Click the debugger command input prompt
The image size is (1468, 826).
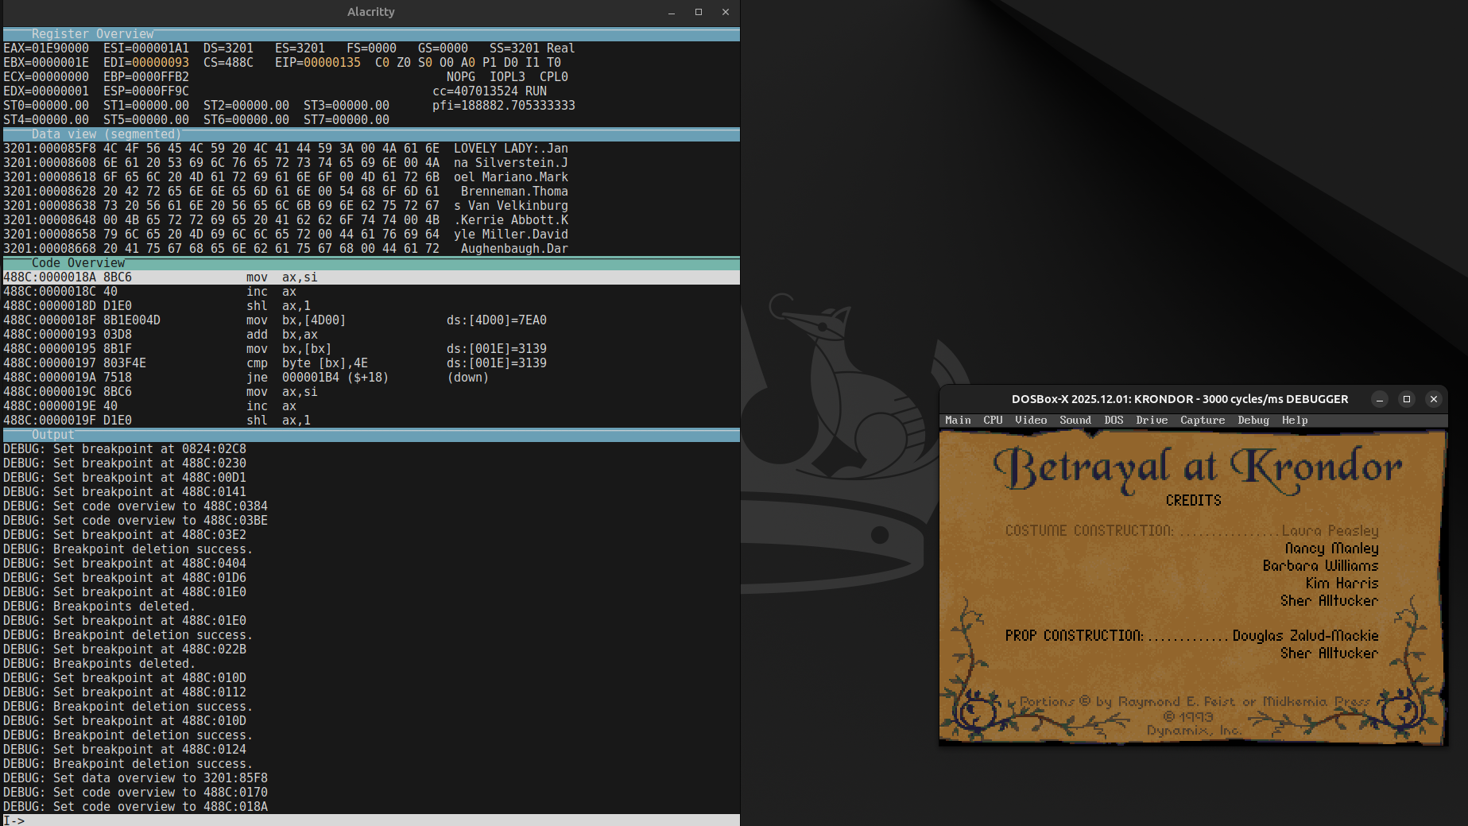[x=318, y=820]
